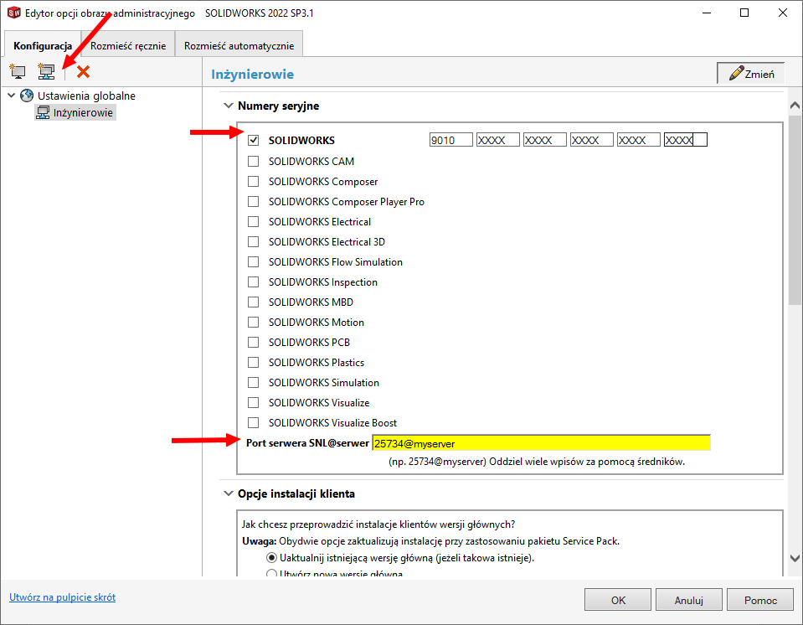Image resolution: width=803 pixels, height=625 pixels.
Task: Tick the SOLIDWORKS Simulation checkbox
Action: click(253, 382)
